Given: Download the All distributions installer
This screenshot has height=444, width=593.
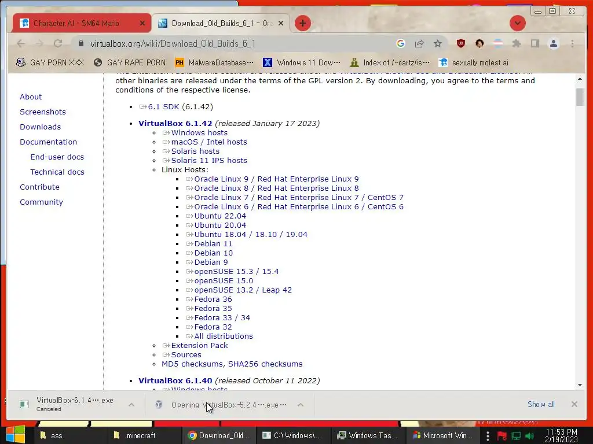Looking at the screenshot, I should coord(223,336).
